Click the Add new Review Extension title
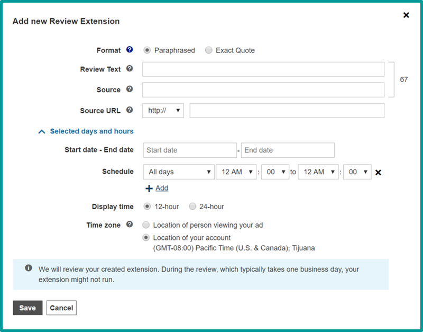Viewport: 423px width, 332px height. [x=66, y=21]
